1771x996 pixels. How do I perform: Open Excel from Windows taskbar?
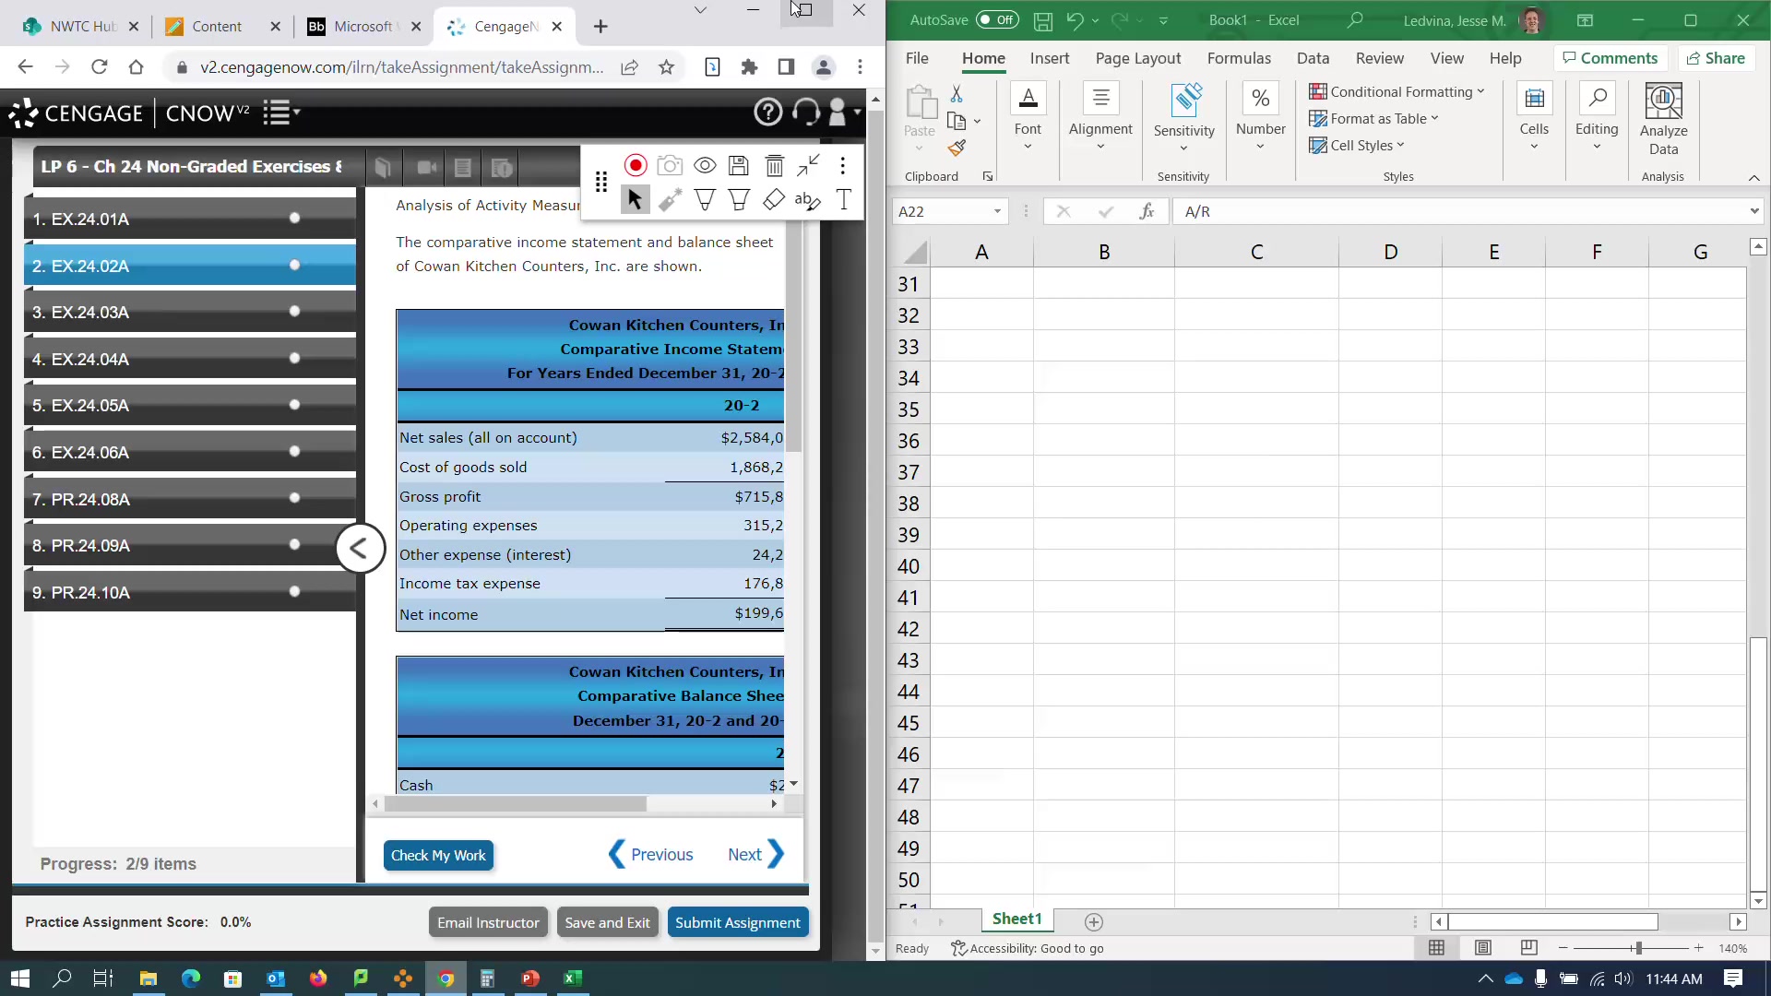pyautogui.click(x=573, y=978)
